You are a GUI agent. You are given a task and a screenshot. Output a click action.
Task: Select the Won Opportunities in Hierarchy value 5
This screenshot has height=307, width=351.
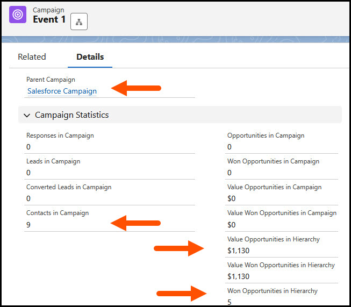click(x=230, y=302)
